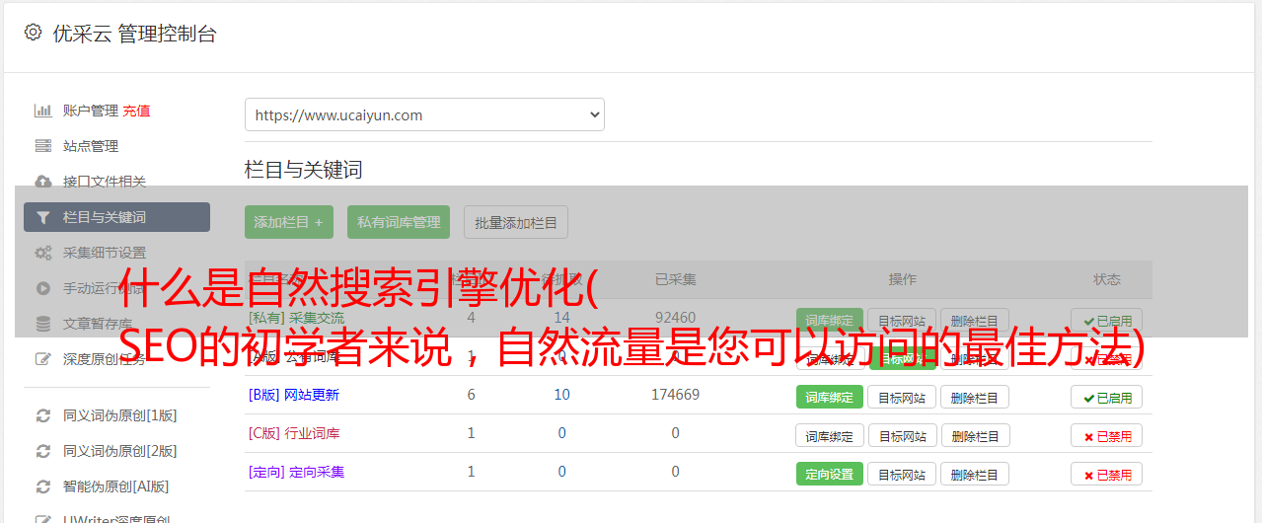Open 同义词伪原创[2版] in the sidebar

point(120,451)
